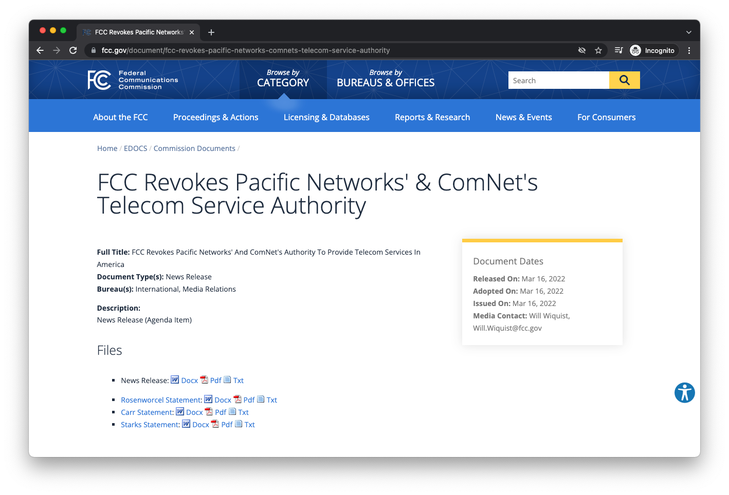Click the Word icon for Rosenworcel Statement
Screen dimensions: 729x495
pyautogui.click(x=208, y=399)
